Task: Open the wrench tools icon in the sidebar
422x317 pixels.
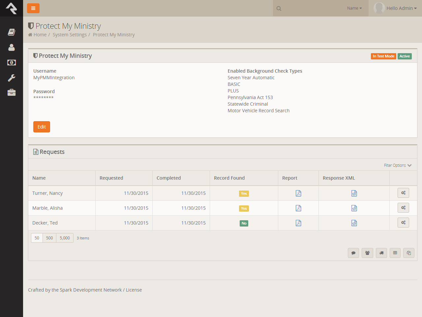Action: pyautogui.click(x=12, y=78)
